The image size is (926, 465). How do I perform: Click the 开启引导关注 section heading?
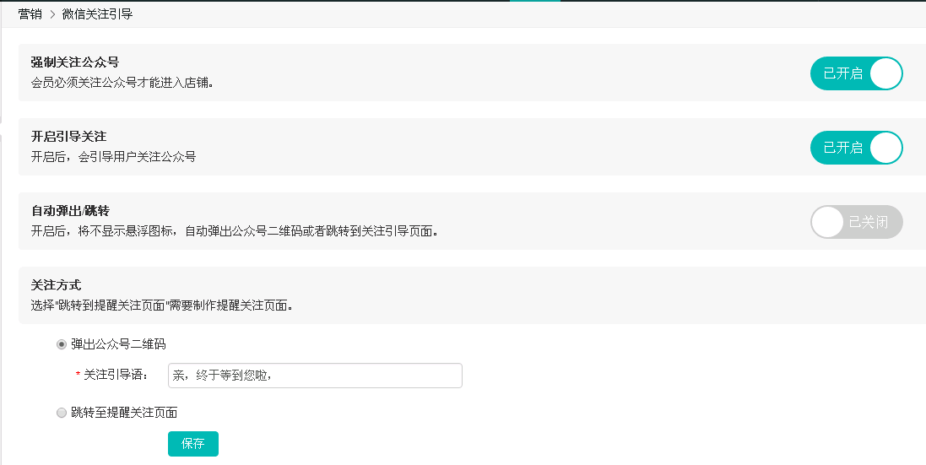[x=68, y=137]
